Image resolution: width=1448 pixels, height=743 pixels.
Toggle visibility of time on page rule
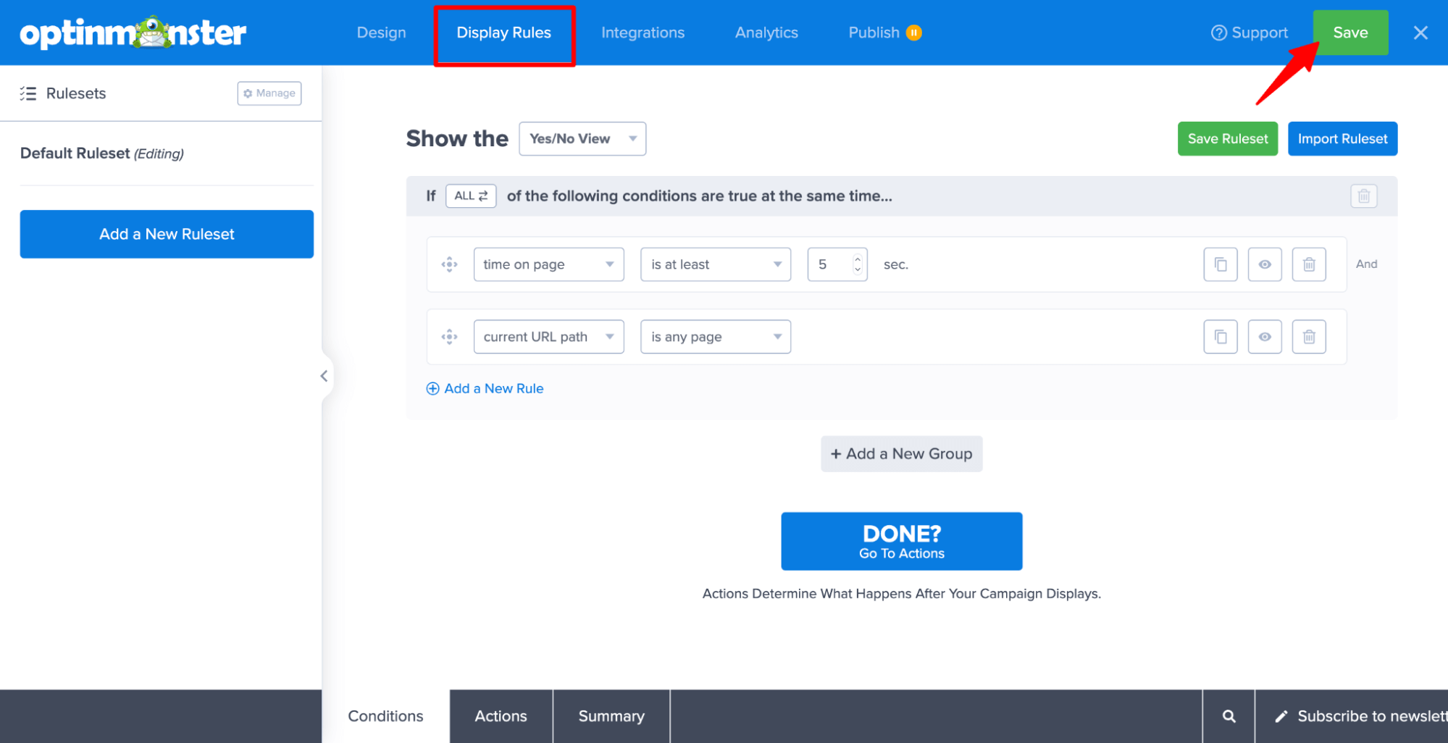1265,264
